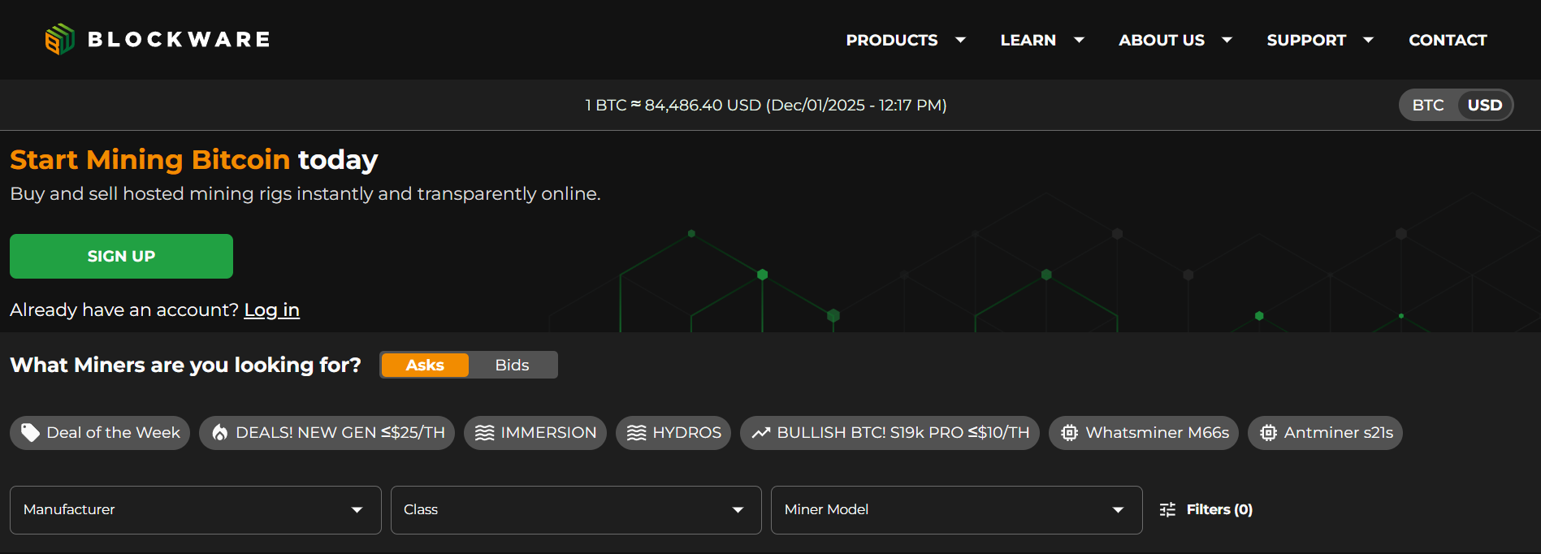Switch currency display to USD
The height and width of the screenshot is (554, 1541).
coord(1484,105)
